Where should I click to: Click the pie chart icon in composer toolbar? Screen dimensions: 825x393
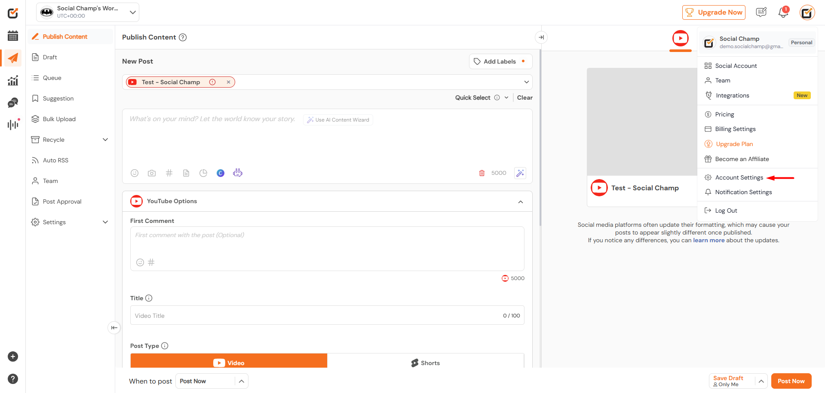pos(203,173)
